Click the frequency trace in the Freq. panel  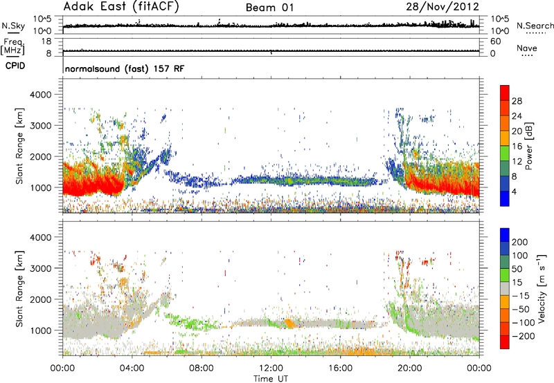271,50
